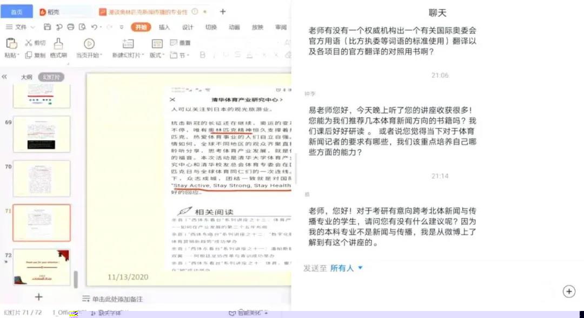The width and height of the screenshot is (584, 318).
Task: Open the 所有人 recipient dropdown
Action: point(347,268)
